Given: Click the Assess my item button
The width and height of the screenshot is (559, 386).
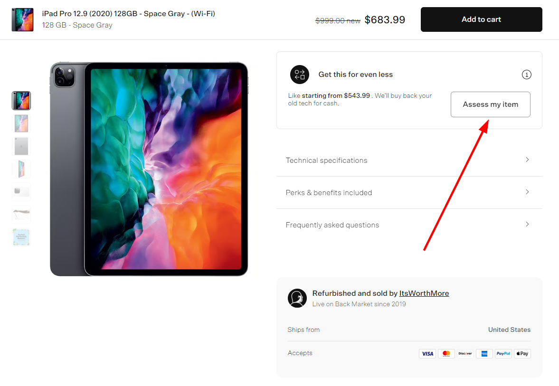Looking at the screenshot, I should pyautogui.click(x=490, y=104).
